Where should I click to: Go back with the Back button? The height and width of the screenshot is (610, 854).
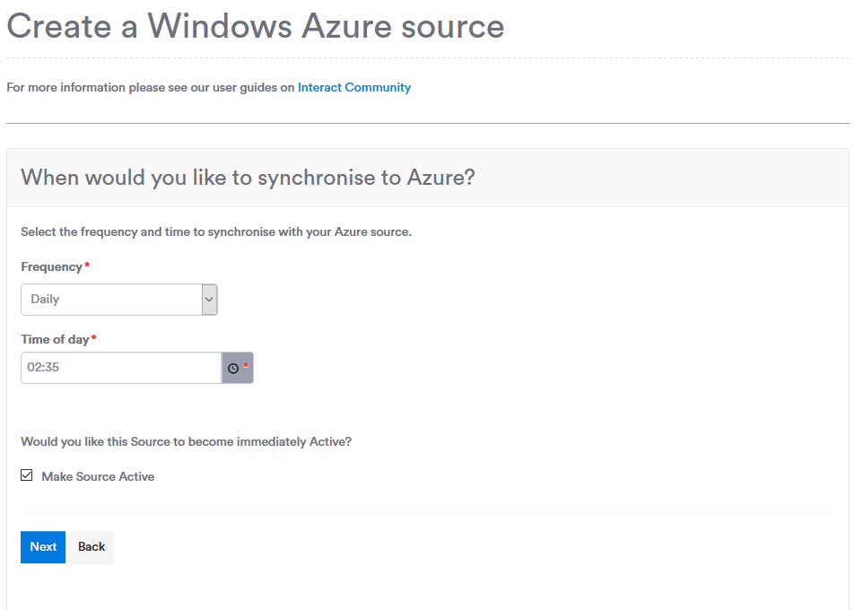[x=91, y=547]
